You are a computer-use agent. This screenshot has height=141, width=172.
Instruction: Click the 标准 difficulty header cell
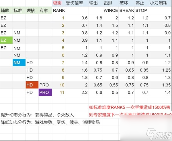(x=19, y=11)
